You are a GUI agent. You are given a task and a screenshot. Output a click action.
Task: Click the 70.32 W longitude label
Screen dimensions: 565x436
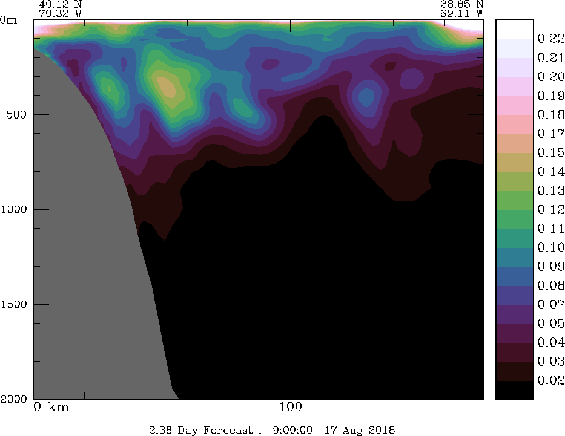click(x=60, y=13)
